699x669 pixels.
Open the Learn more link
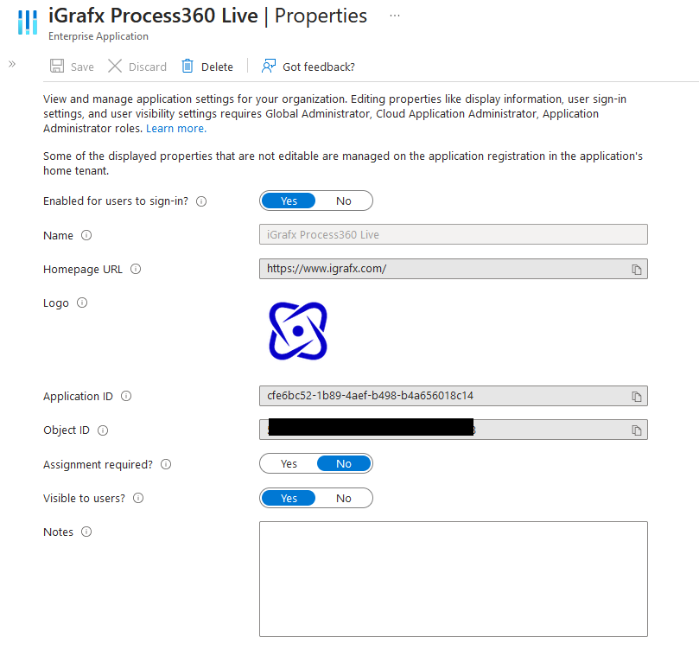click(x=175, y=128)
